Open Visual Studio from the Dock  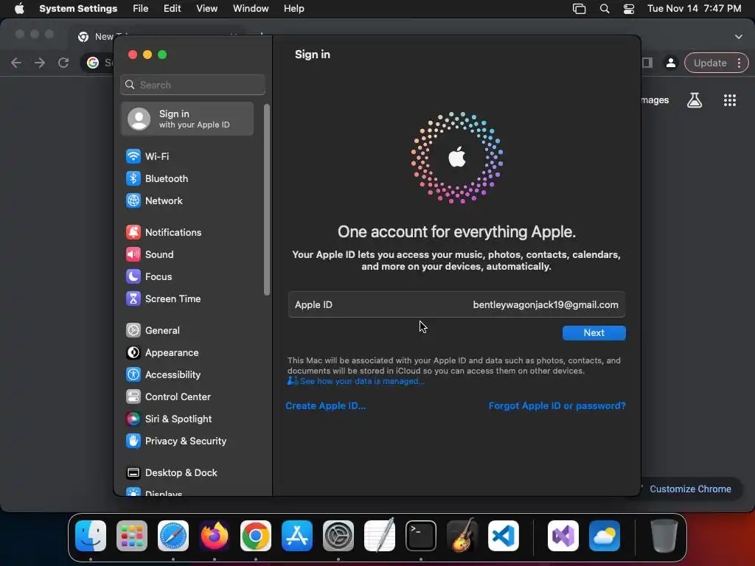563,536
